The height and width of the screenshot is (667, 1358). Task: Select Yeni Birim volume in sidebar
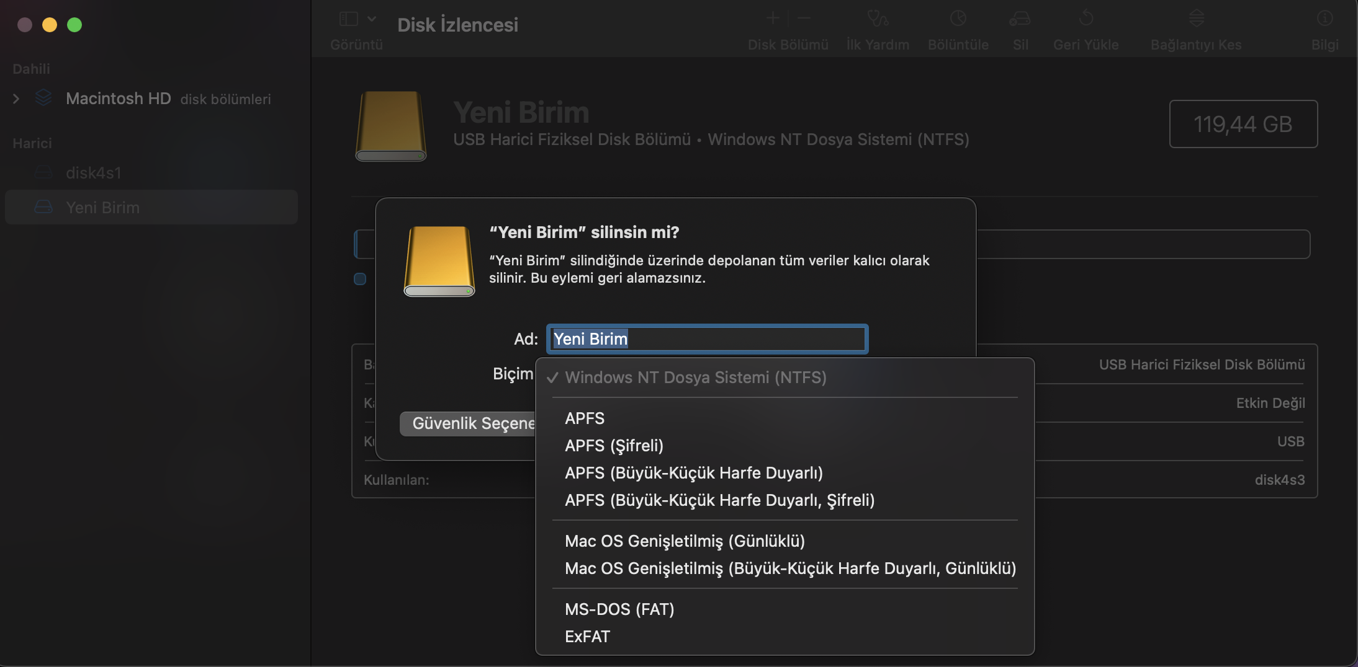(151, 207)
